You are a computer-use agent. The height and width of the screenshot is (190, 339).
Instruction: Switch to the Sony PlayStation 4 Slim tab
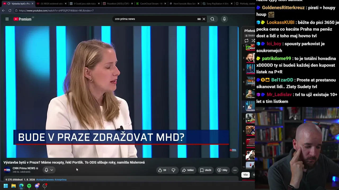pos(218,4)
